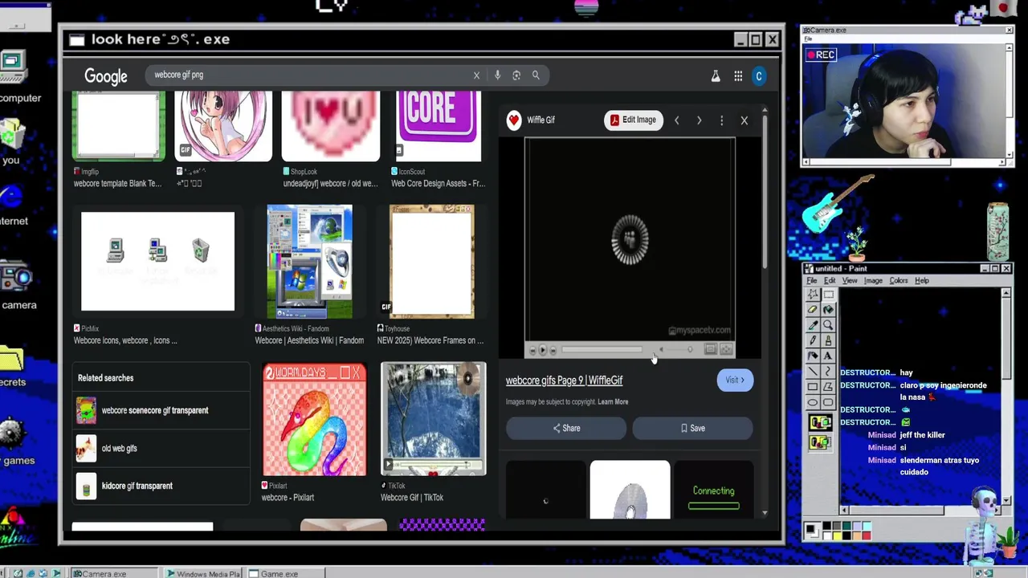The image size is (1028, 578).
Task: Select the rectangular Select tool in Paint
Action: 828,295
